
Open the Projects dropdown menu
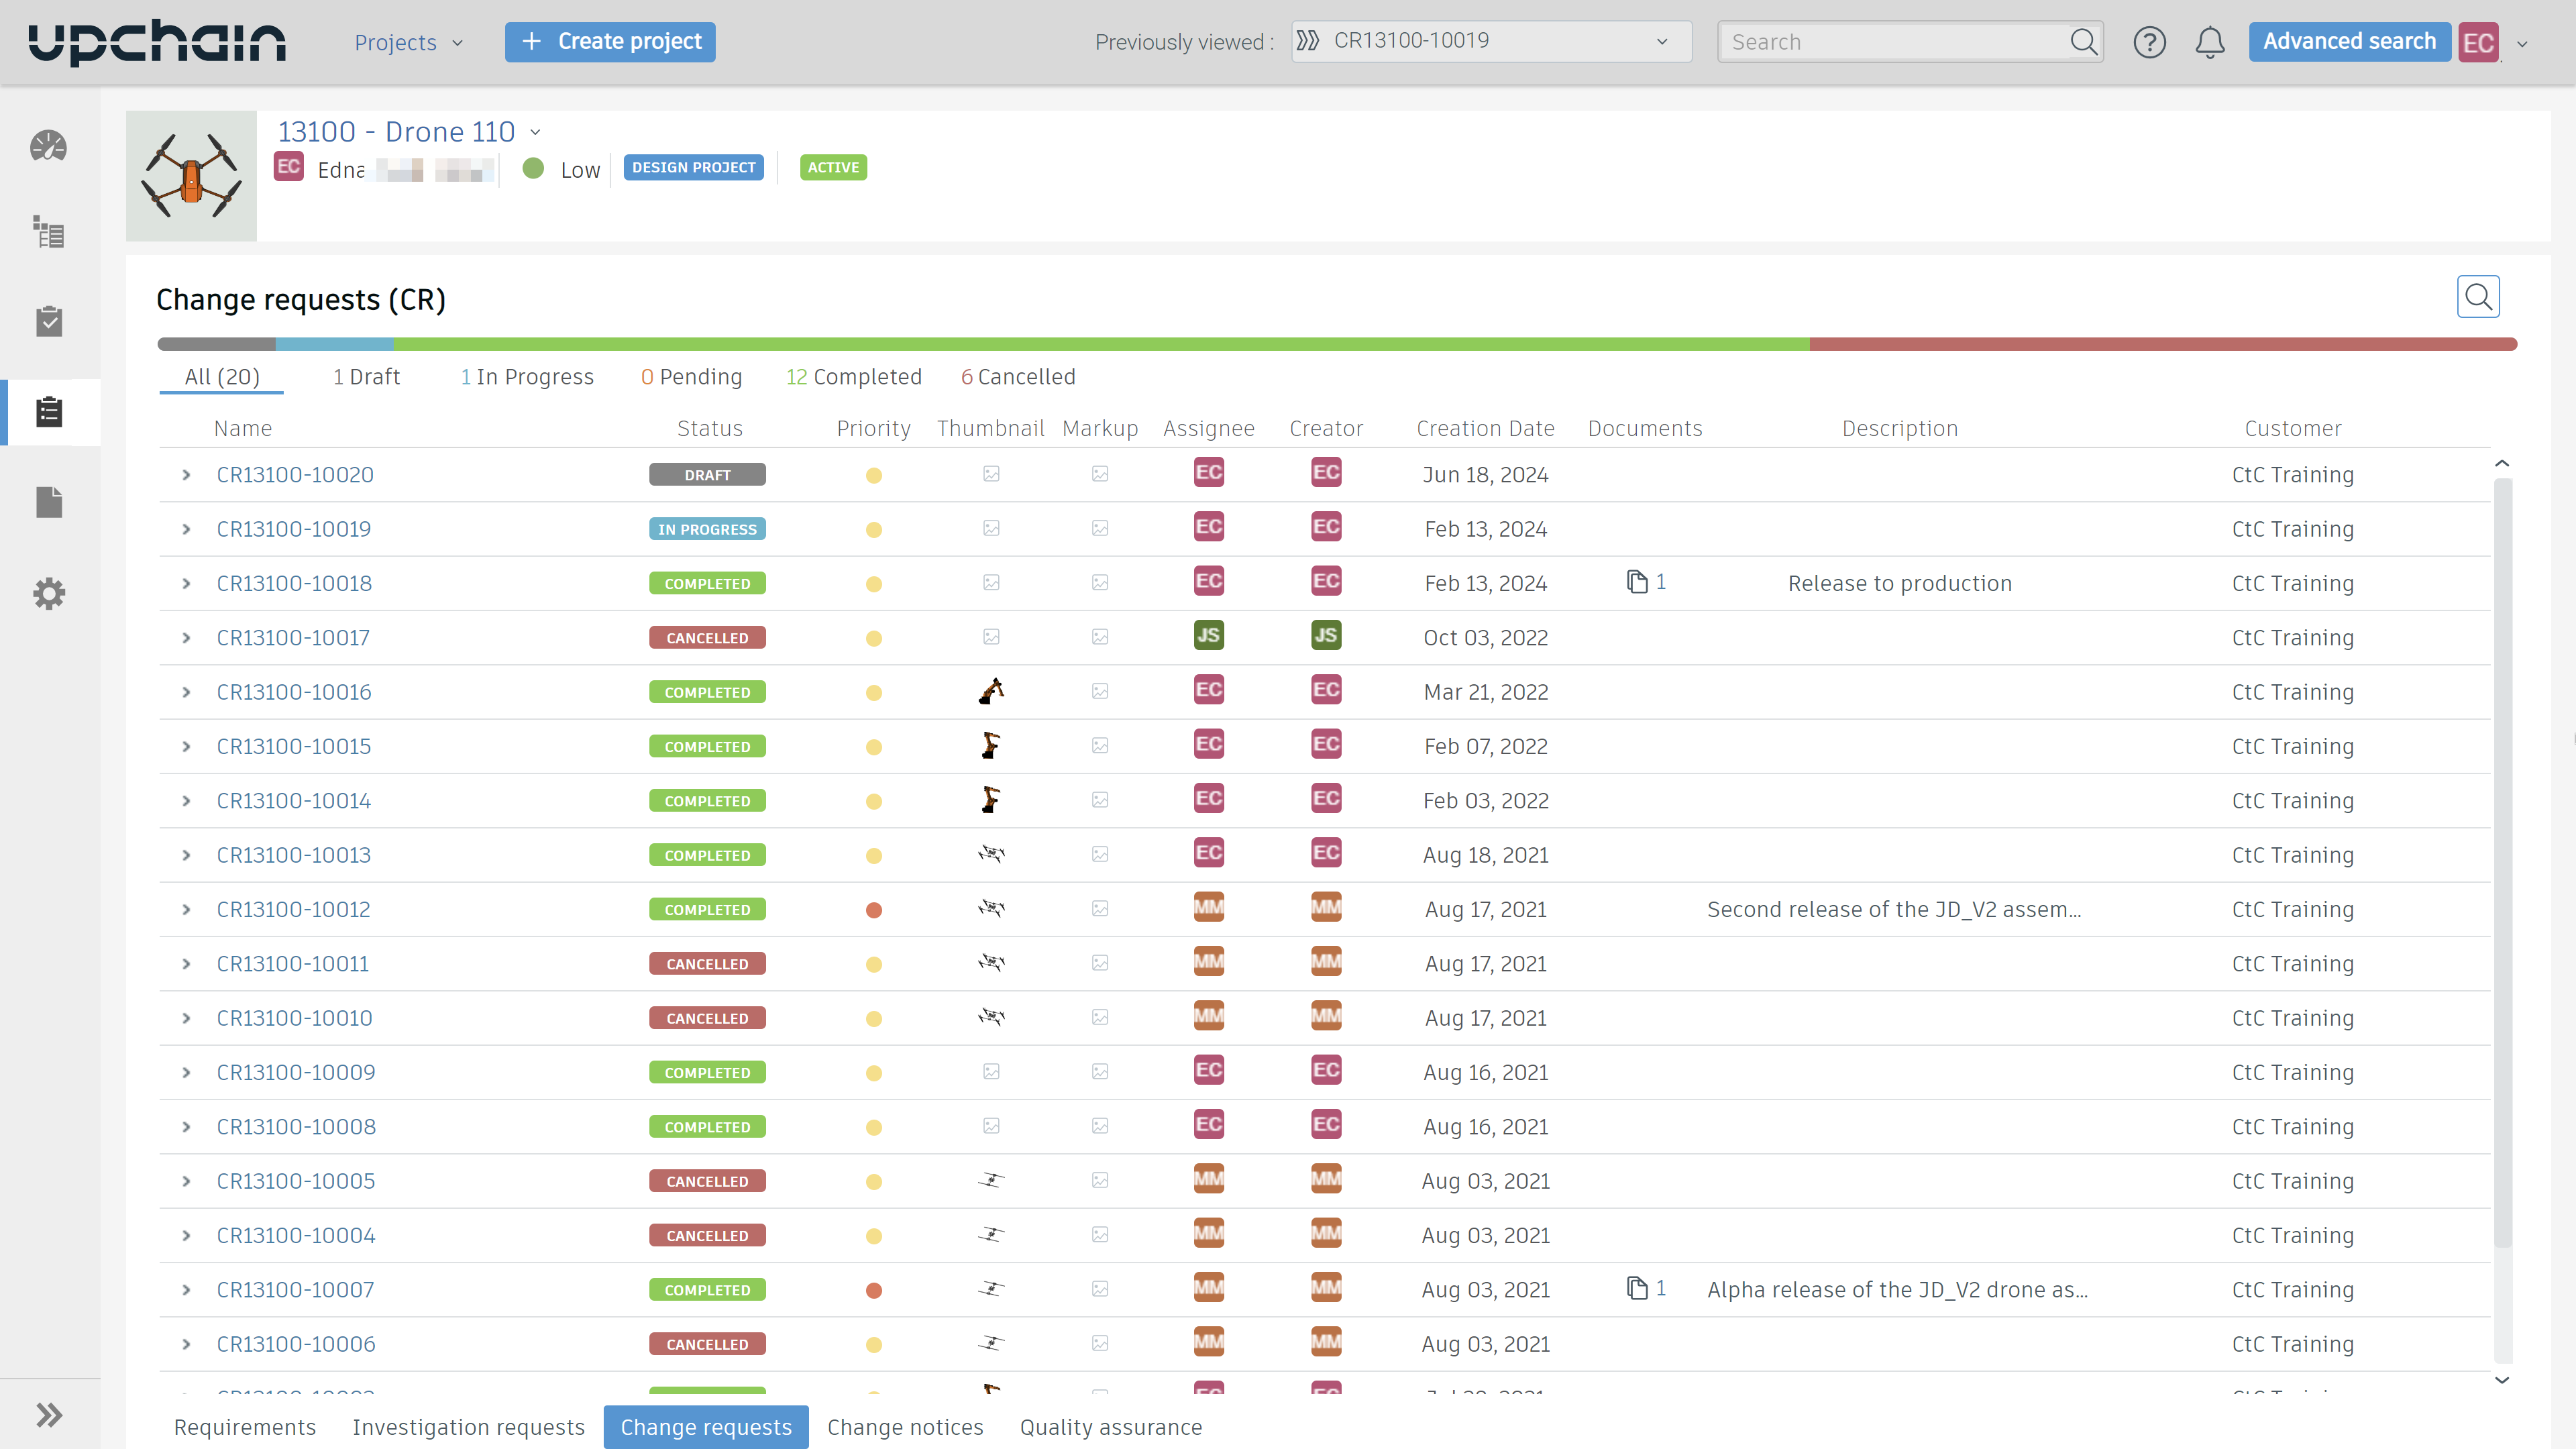click(408, 42)
